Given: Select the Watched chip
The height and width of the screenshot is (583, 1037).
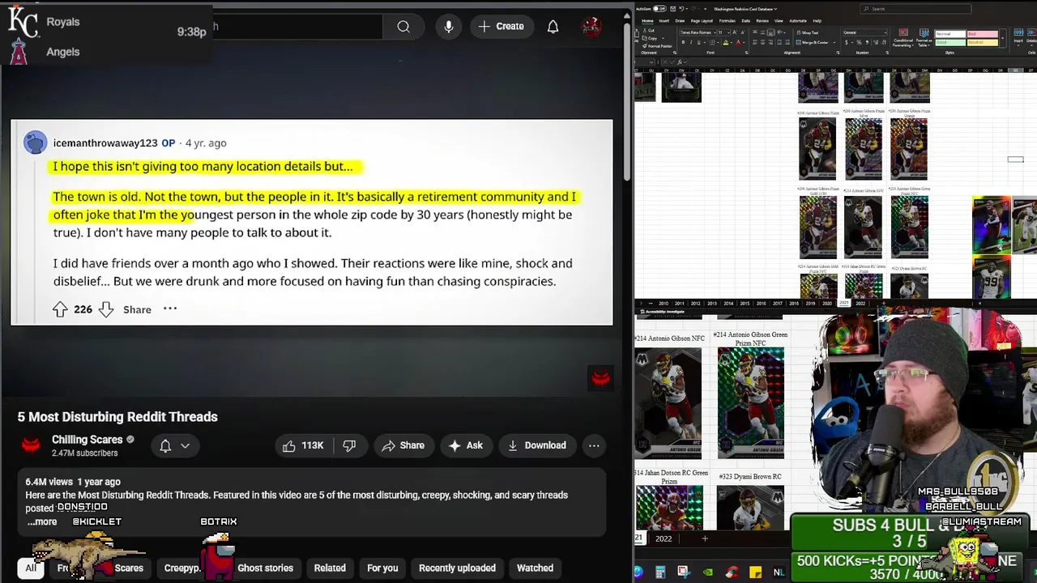Looking at the screenshot, I should coord(535,568).
